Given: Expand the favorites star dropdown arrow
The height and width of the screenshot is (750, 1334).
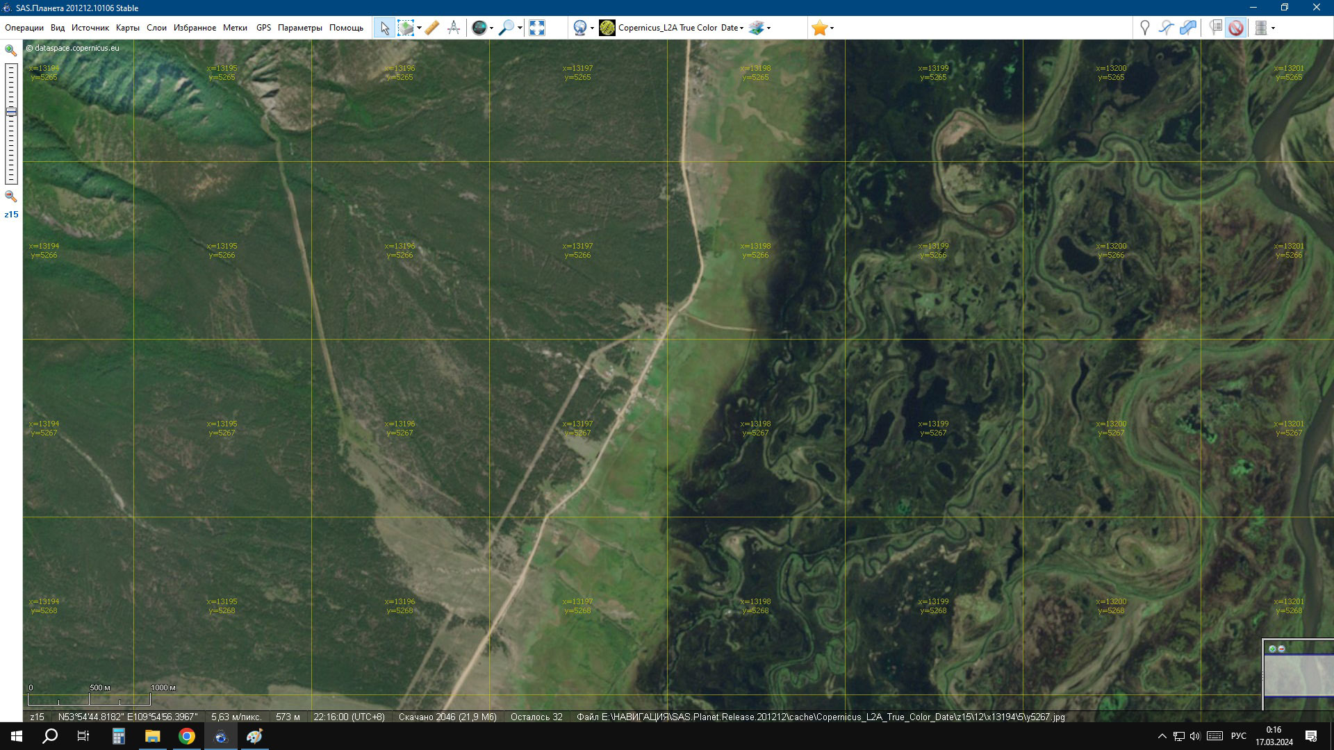Looking at the screenshot, I should click(832, 28).
